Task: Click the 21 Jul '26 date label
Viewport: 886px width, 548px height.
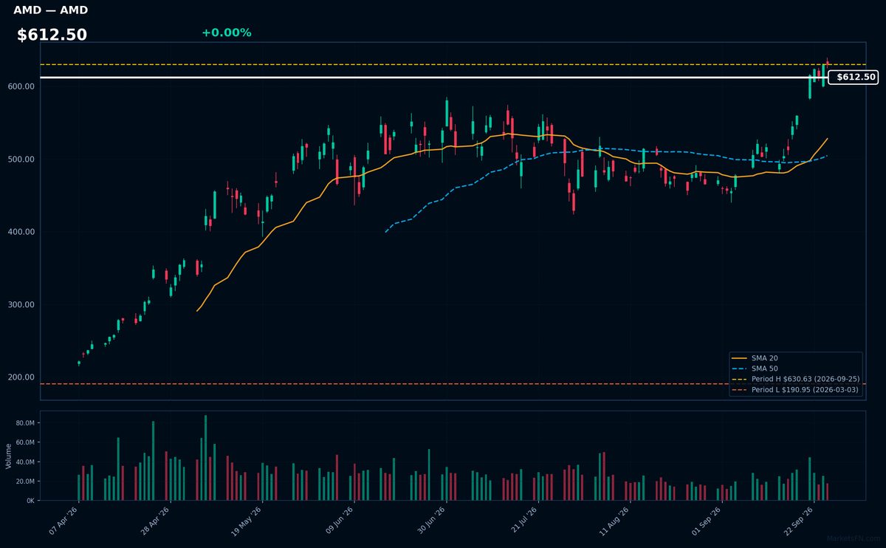Action: [x=523, y=521]
